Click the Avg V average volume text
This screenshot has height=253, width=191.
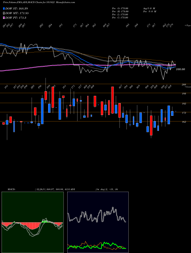coord(149,8)
